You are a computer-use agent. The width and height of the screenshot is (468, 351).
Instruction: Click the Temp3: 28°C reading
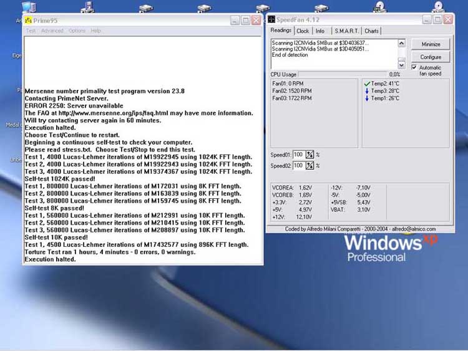(385, 90)
